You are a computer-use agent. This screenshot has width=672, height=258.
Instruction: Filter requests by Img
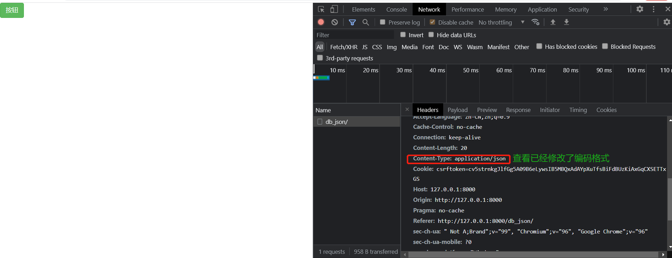tap(392, 47)
